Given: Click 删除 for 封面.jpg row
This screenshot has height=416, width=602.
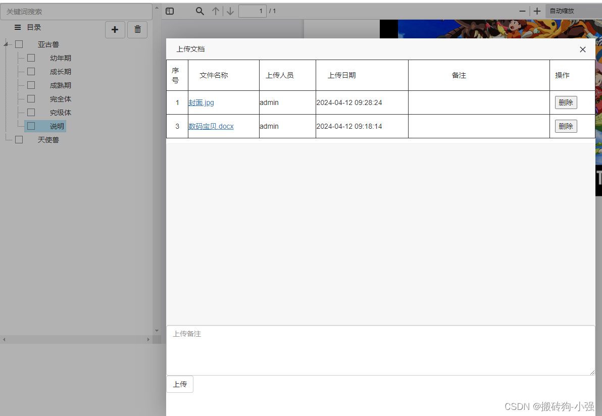Looking at the screenshot, I should [x=566, y=102].
